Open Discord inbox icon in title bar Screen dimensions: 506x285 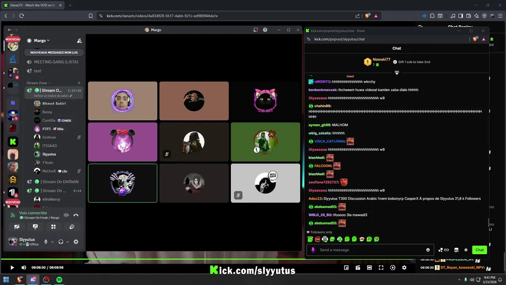coord(256,30)
